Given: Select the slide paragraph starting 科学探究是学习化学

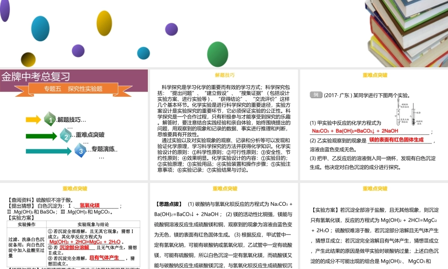Looking at the screenshot, I should click(x=224, y=111).
